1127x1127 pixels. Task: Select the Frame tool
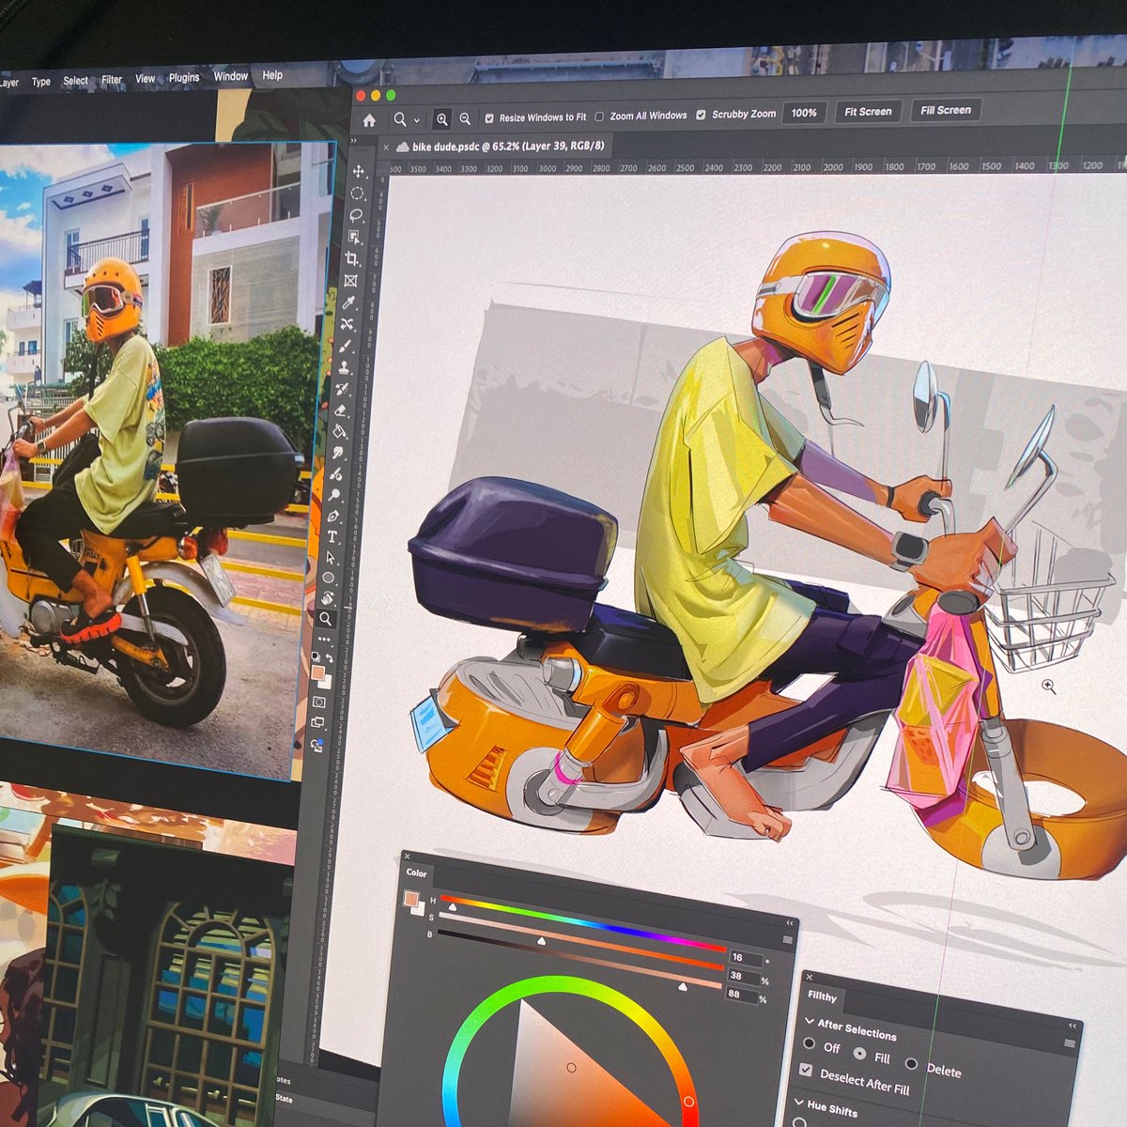point(350,281)
